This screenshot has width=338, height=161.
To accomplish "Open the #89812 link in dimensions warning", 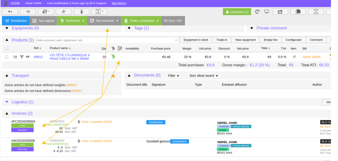I will (x=77, y=91).
